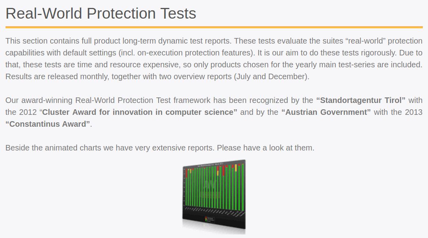Click the bold "Austrian Government" text

(326, 112)
